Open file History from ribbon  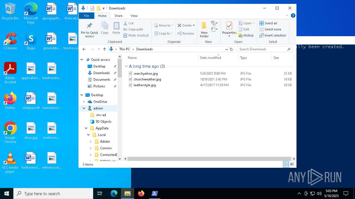click(246, 35)
